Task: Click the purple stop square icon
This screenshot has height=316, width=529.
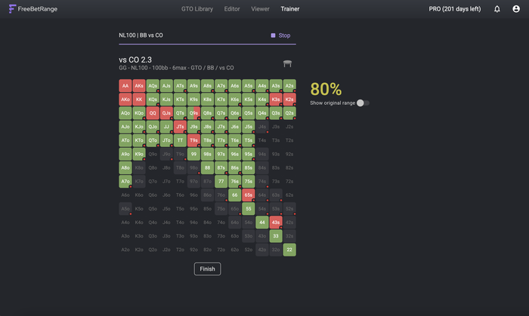Action: (x=273, y=35)
